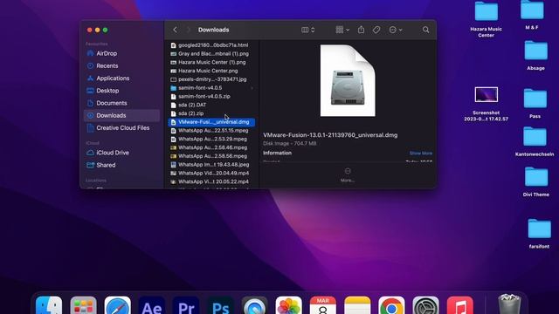The height and width of the screenshot is (314, 559).
Task: Select WhatsApp Au...2.53.29.mpeg file
Action: (211, 140)
